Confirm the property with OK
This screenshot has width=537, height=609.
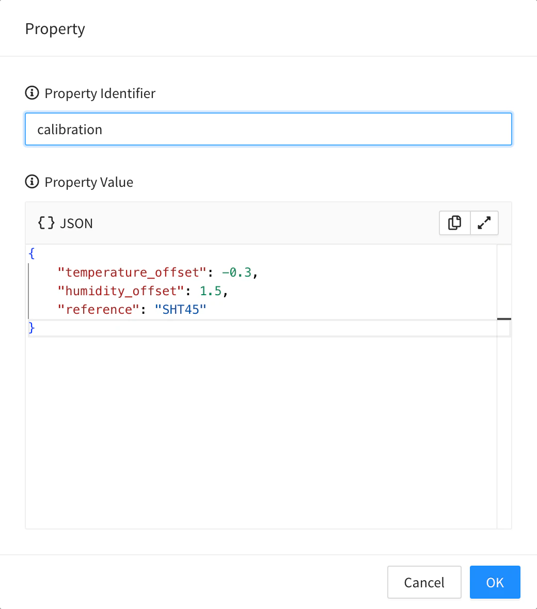(x=495, y=582)
